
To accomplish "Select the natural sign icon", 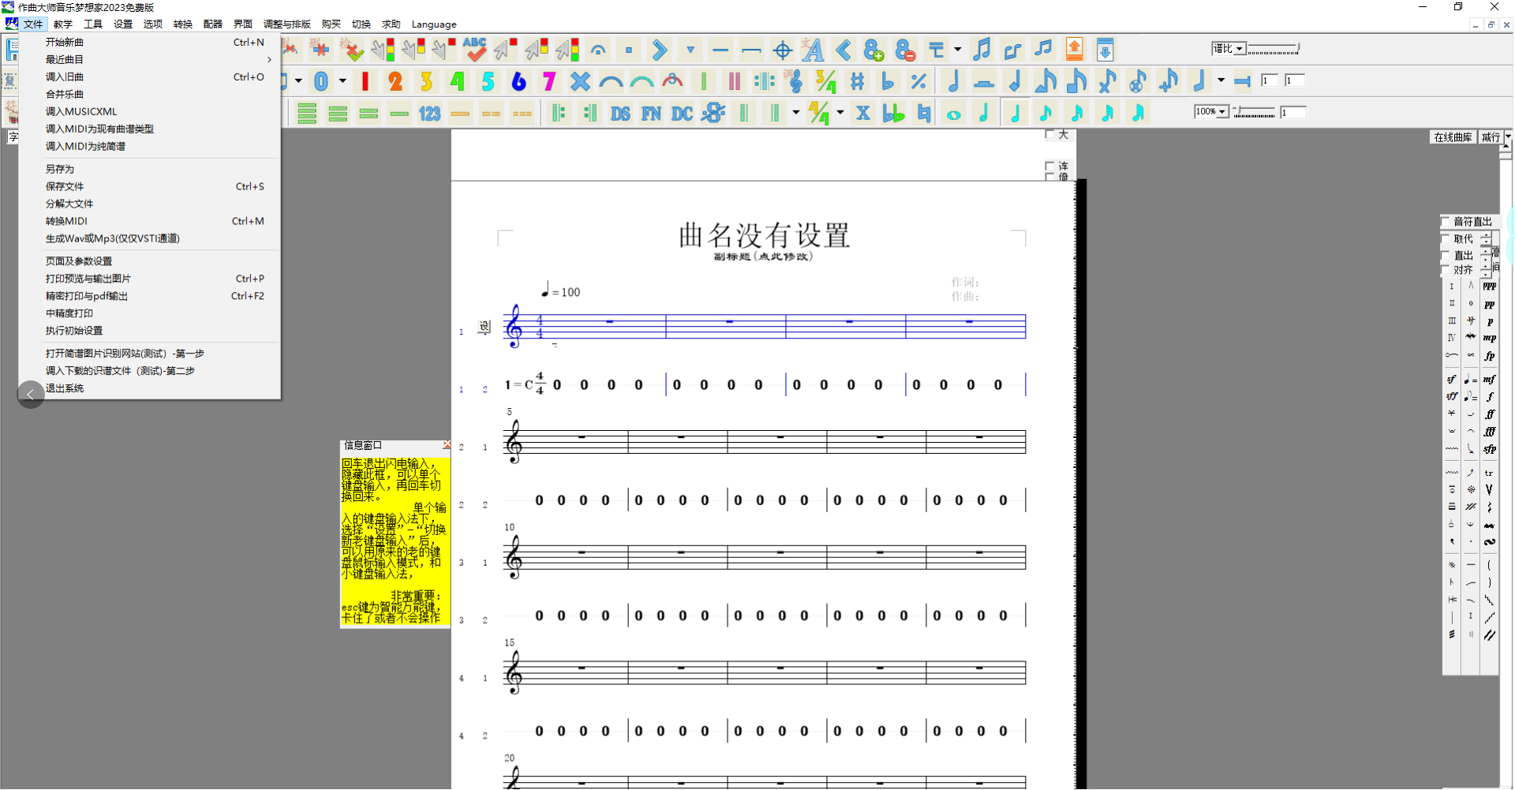I will point(923,113).
